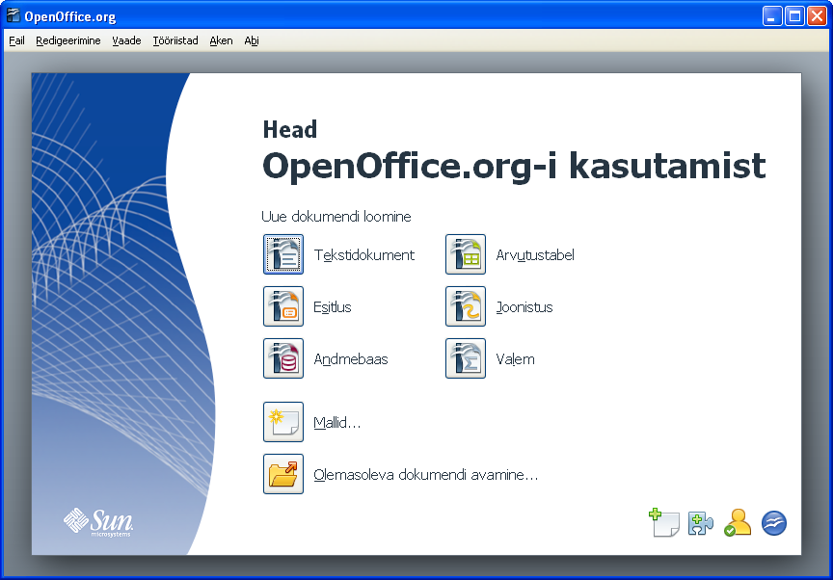Viewport: 833px width, 580px height.
Task: Click the blue OpenOffice.org info globe icon
Action: coord(774,523)
